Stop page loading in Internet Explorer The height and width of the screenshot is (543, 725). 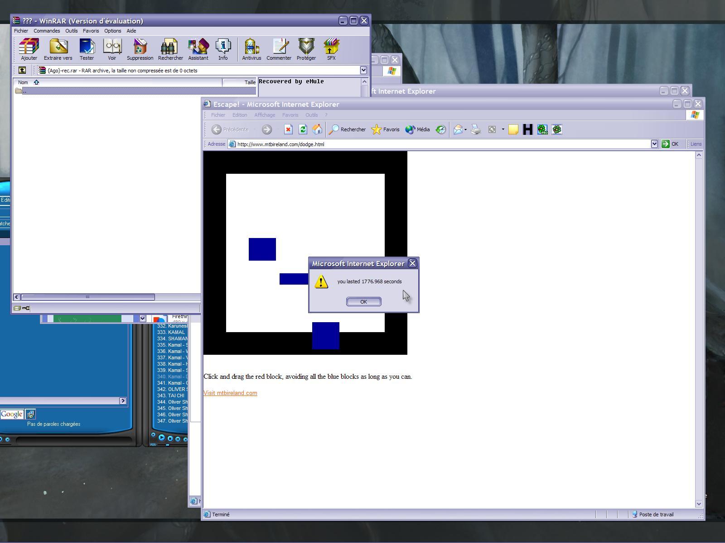tap(288, 129)
